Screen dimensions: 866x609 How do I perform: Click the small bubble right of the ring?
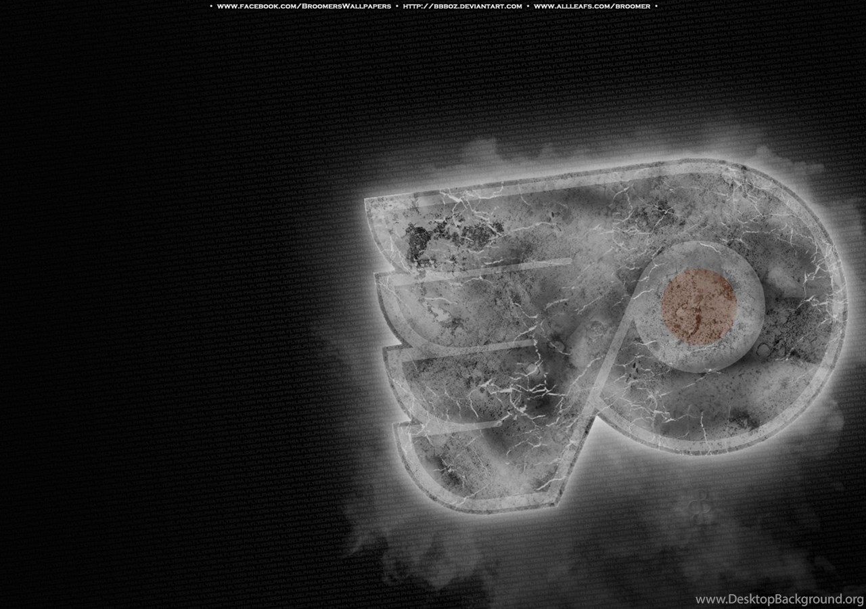[764, 350]
